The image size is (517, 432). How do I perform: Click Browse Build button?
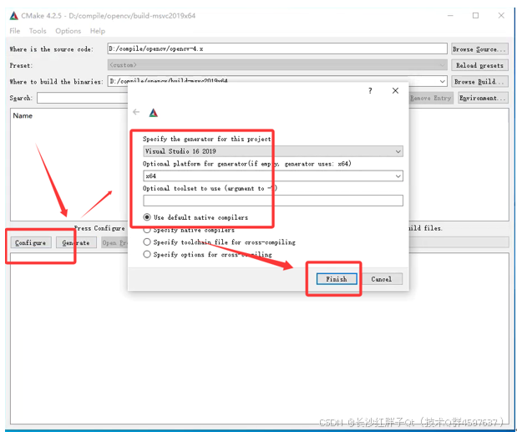point(479,81)
